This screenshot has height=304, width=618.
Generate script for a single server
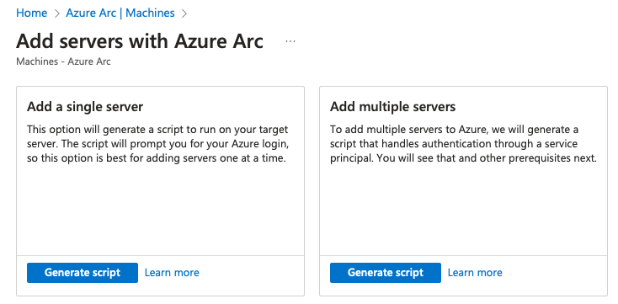83,273
